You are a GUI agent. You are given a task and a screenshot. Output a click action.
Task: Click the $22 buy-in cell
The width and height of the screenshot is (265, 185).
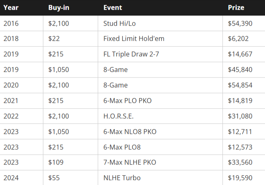click(54, 39)
